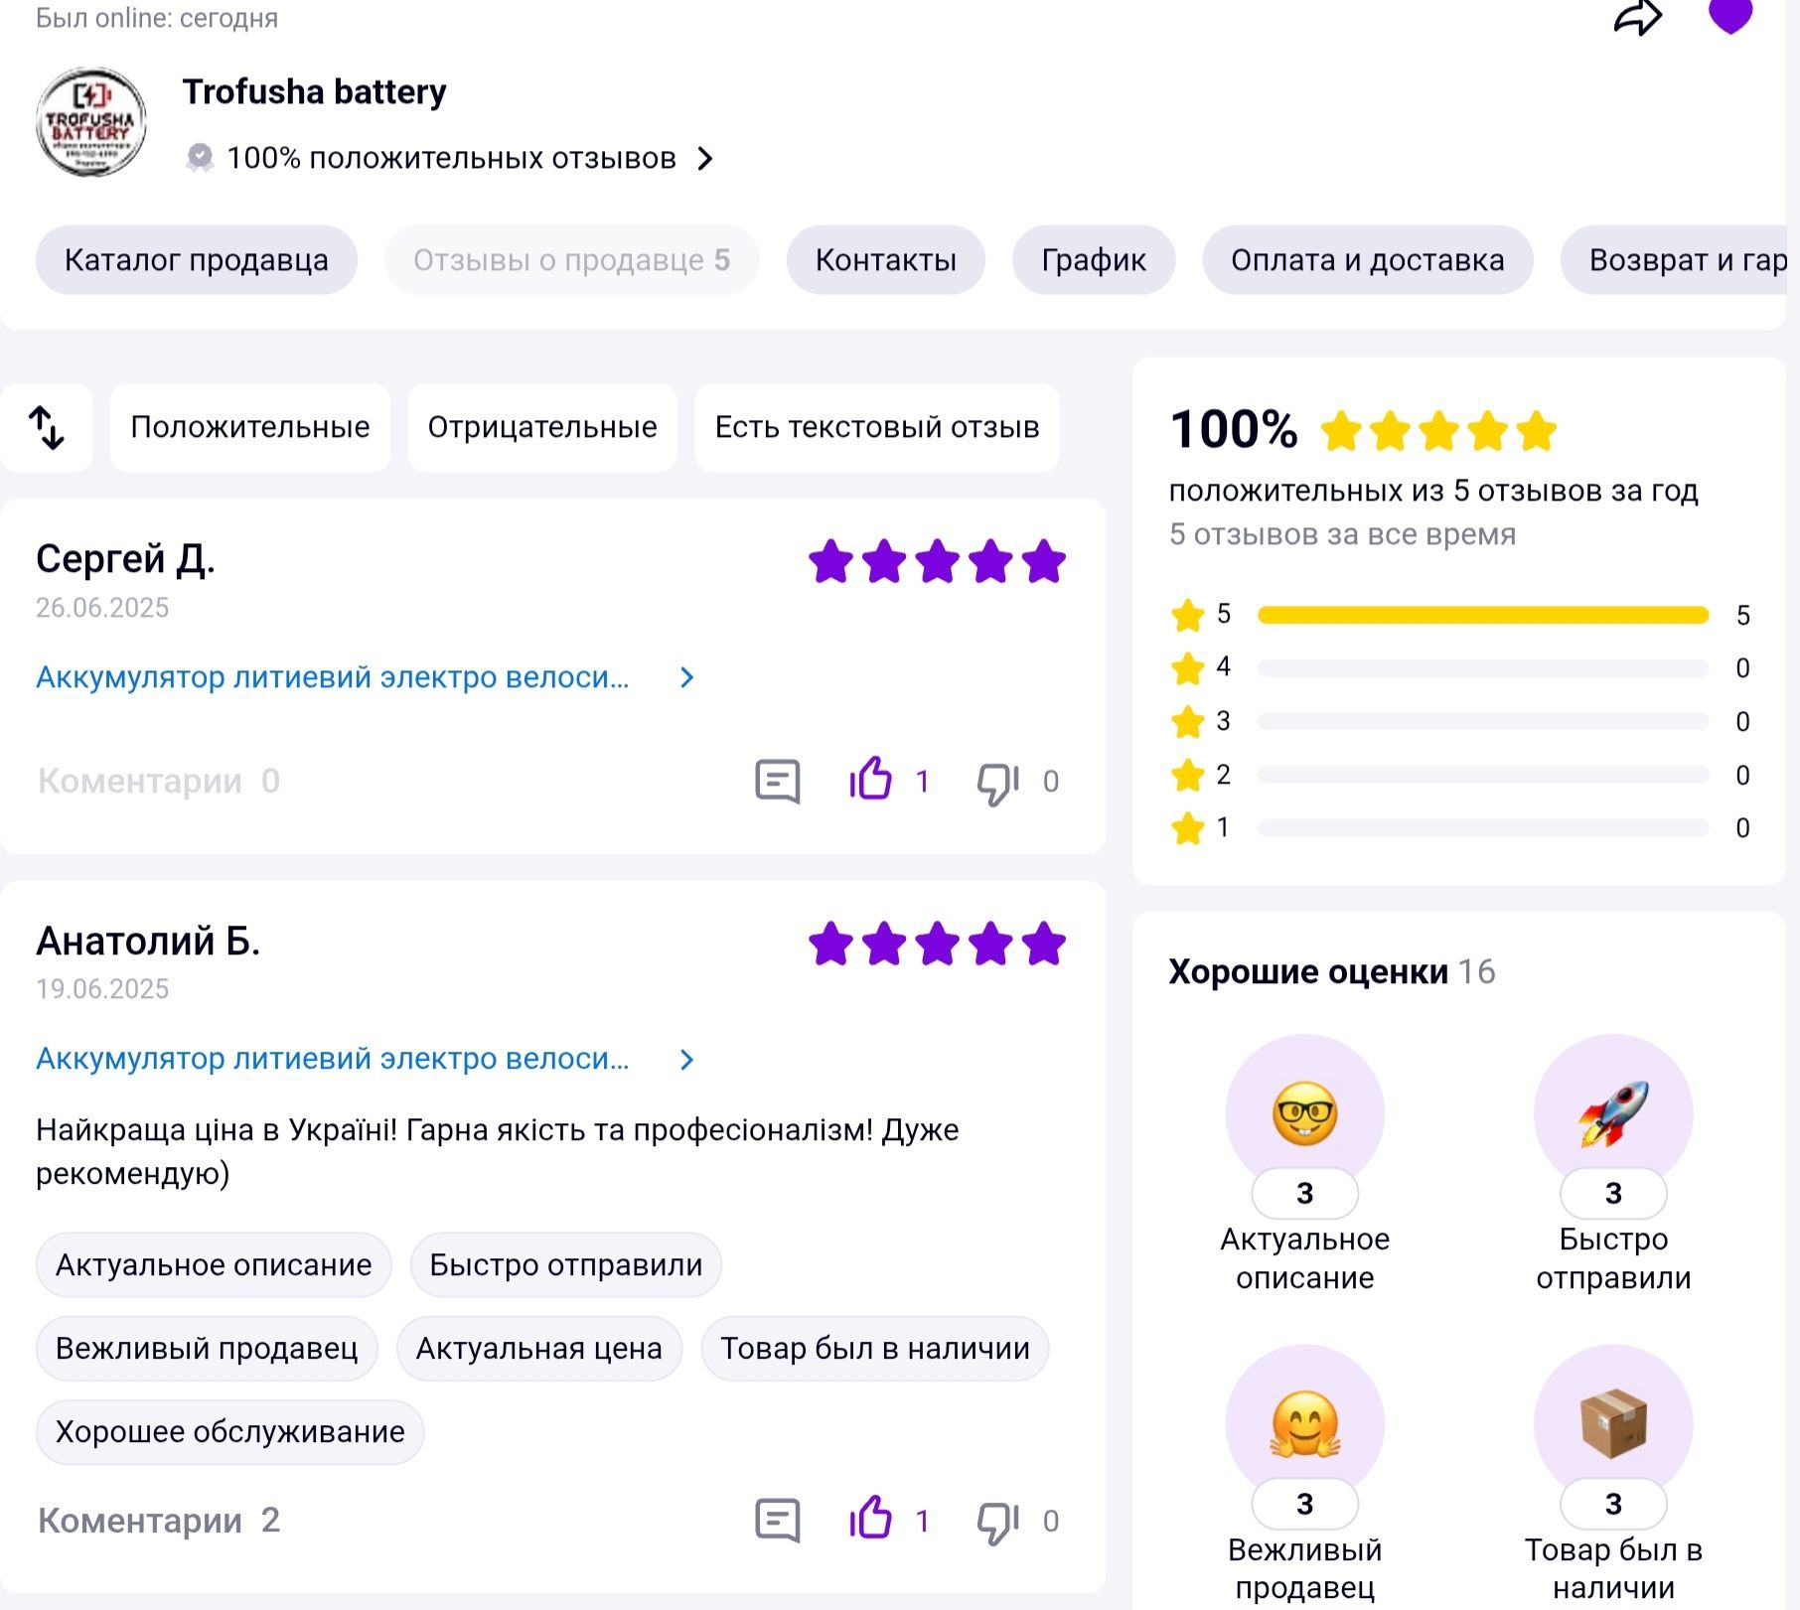The image size is (1800, 1610).
Task: Open 100% положительных отзывов link
Action: [451, 158]
